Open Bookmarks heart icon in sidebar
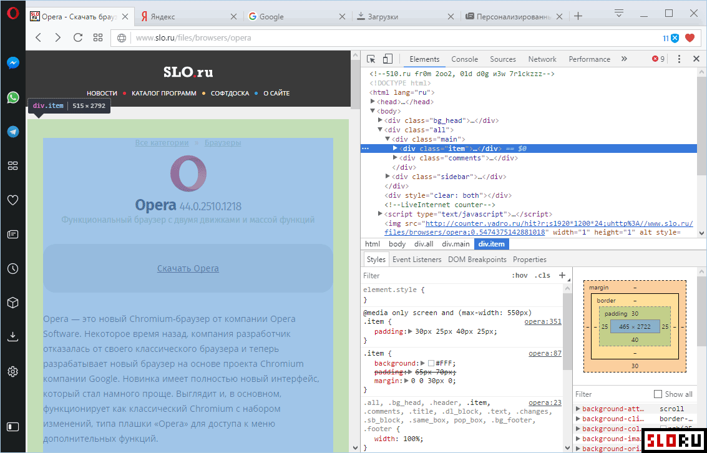The height and width of the screenshot is (453, 707). pos(12,200)
